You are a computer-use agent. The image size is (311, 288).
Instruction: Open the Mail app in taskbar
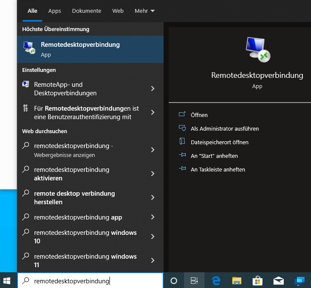coord(279,281)
